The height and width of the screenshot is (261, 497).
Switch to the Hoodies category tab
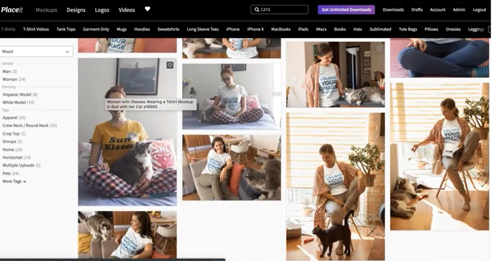(x=142, y=29)
